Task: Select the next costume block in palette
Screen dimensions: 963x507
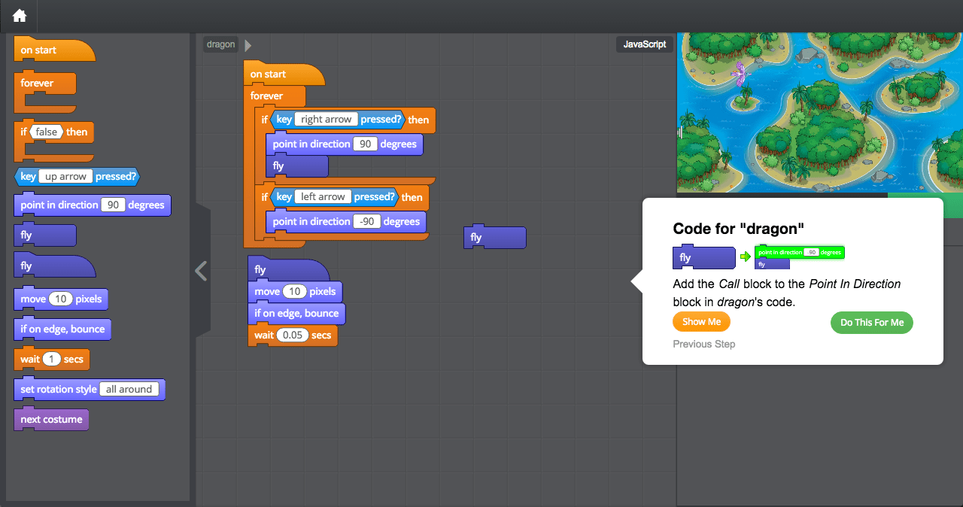Action: [51, 420]
